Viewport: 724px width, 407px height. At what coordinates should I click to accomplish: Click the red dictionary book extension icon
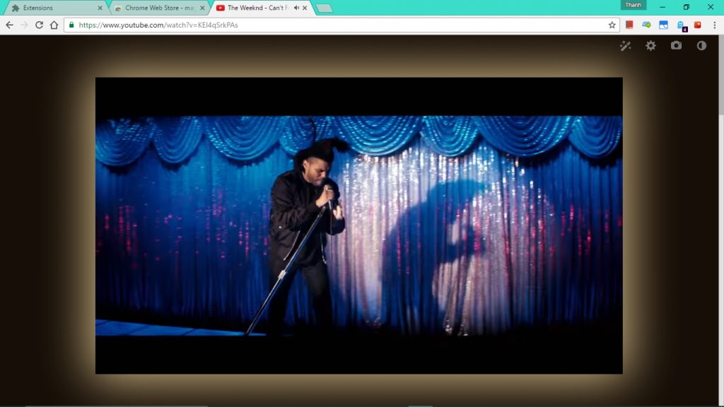click(x=629, y=25)
